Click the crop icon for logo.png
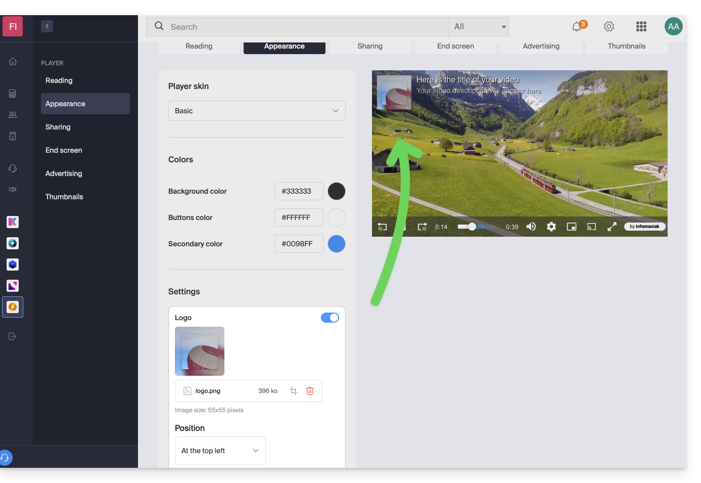Viewport: 701px width, 483px height. point(294,391)
